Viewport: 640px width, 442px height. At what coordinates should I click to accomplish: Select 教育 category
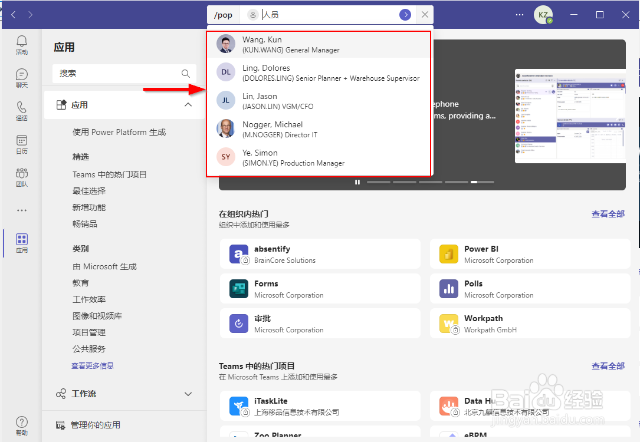click(x=80, y=283)
